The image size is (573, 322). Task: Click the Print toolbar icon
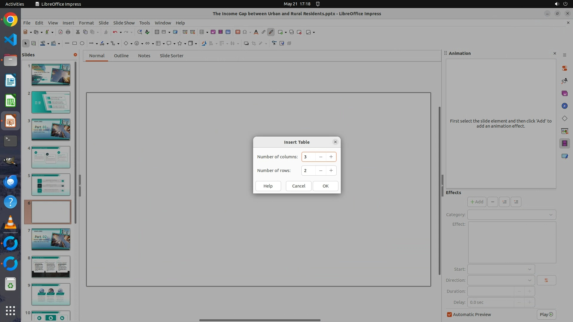coord(68,32)
